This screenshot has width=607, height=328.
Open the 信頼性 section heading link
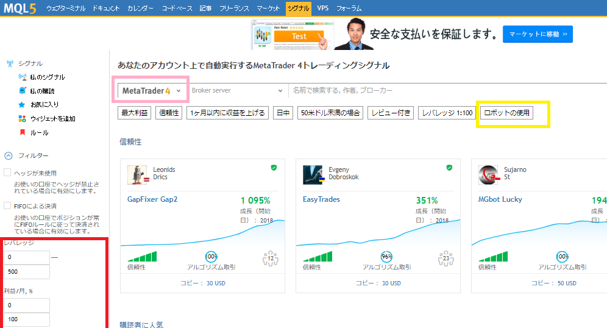(131, 141)
